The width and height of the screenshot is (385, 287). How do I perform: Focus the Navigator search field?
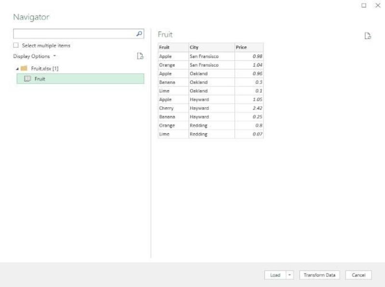tap(75, 35)
